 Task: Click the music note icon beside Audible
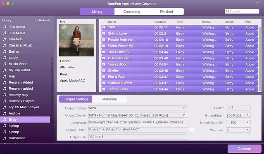[5, 113]
